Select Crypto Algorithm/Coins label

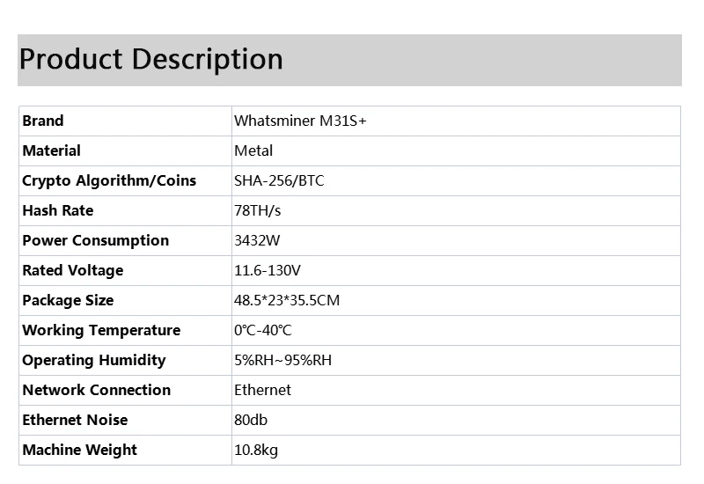click(x=109, y=180)
